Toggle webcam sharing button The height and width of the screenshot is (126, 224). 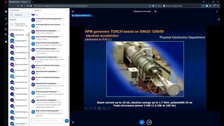click(149, 122)
